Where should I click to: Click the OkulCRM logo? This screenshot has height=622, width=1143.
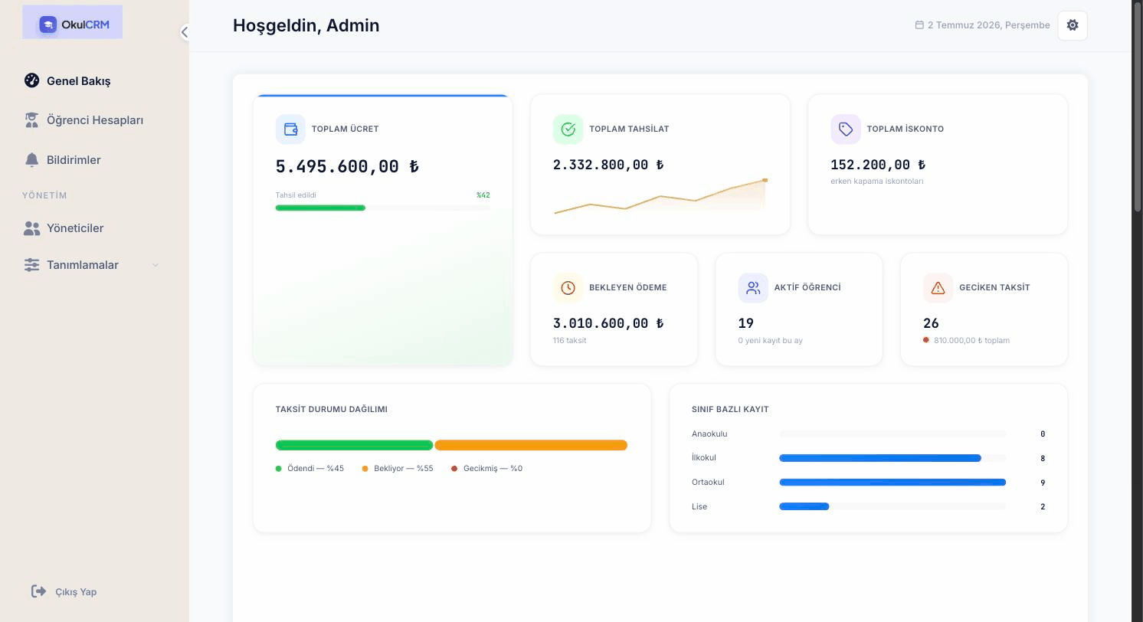pyautogui.click(x=73, y=24)
